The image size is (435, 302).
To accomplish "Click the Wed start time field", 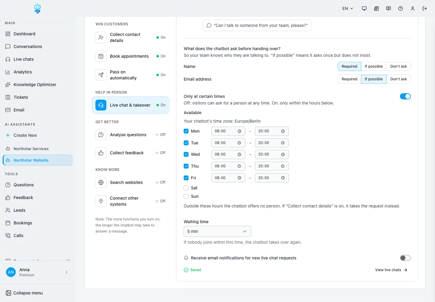I will (x=228, y=154).
